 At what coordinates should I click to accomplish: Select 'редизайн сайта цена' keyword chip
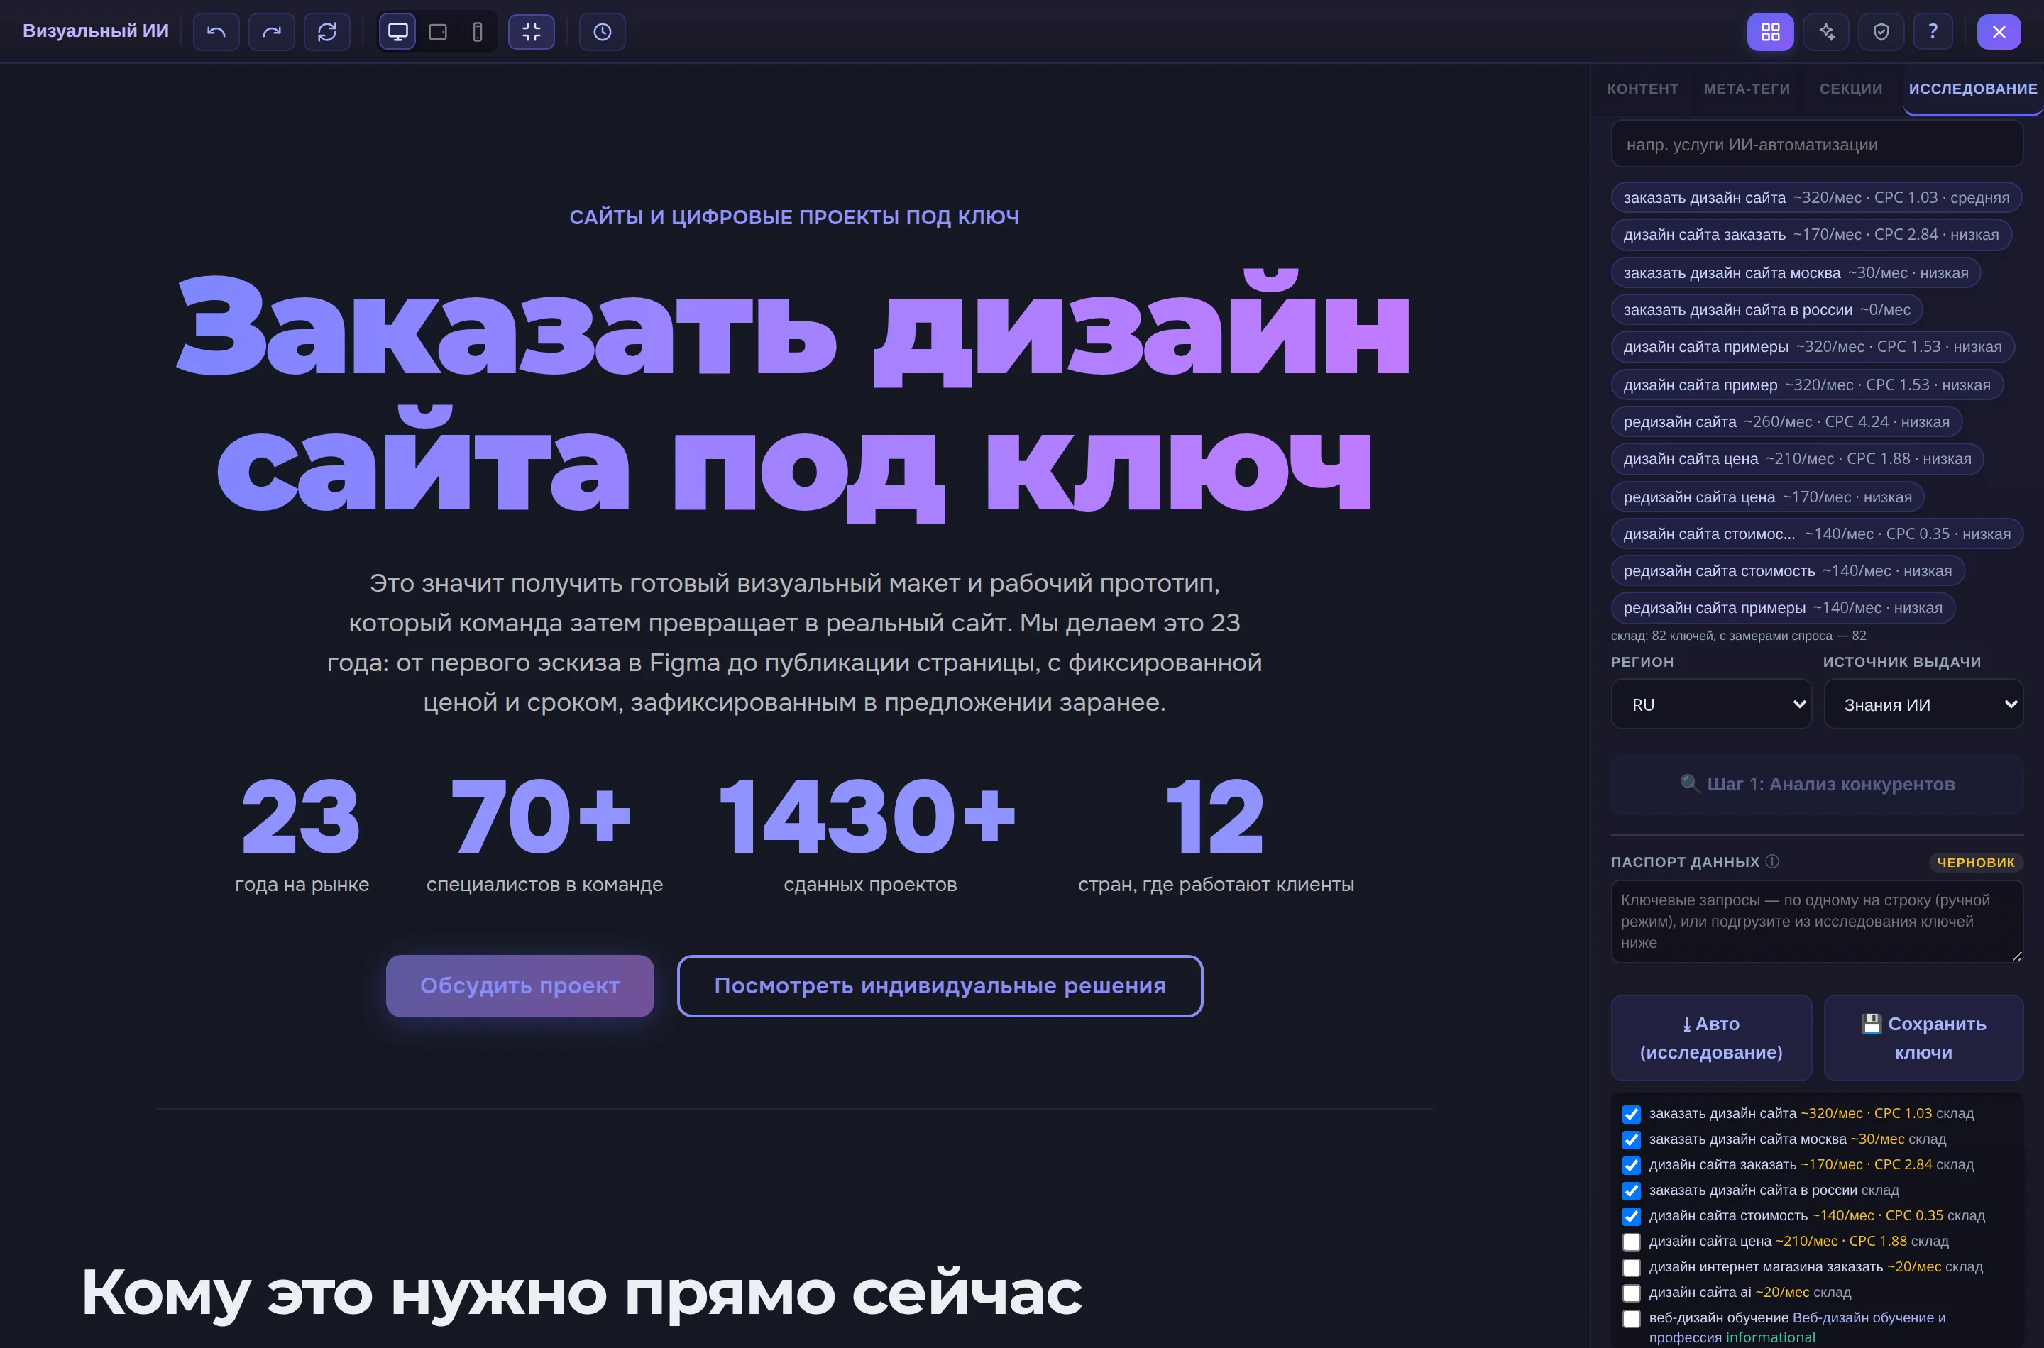[1767, 497]
